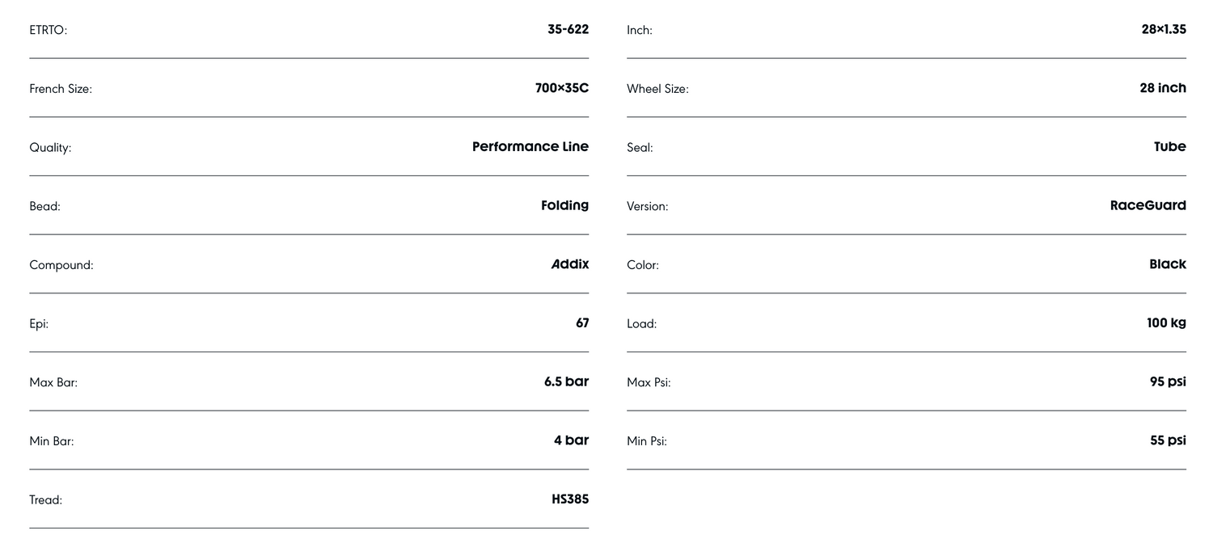1213x539 pixels.
Task: Click the Performance Line quality value
Action: pos(530,147)
